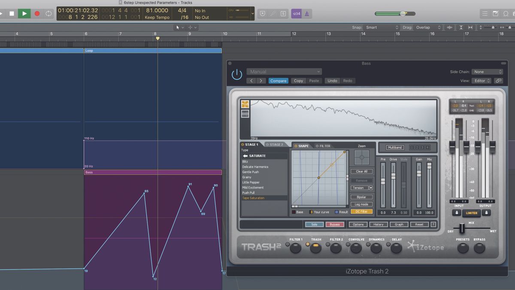Solo the current Trash 2 band
Image resolution: width=515 pixels, height=290 pixels.
click(x=315, y=224)
